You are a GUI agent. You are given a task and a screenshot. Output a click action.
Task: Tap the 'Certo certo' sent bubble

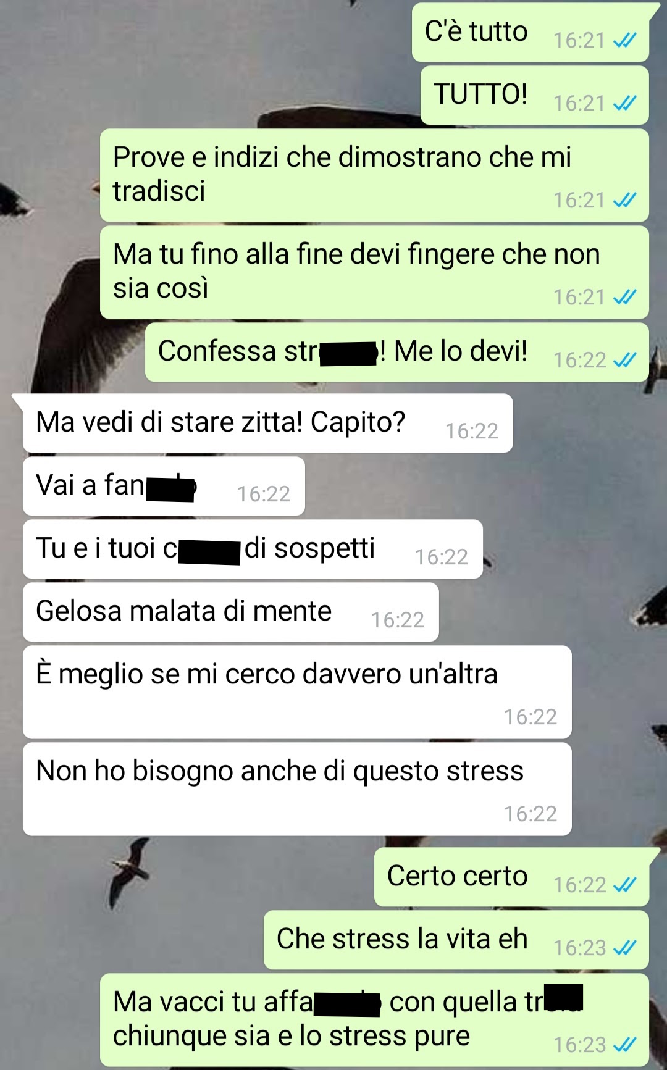(x=511, y=877)
